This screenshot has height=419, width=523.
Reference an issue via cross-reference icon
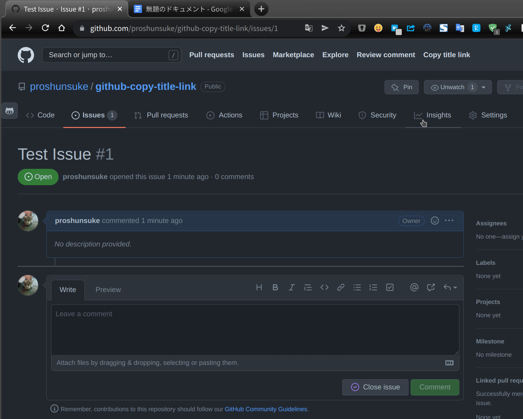431,288
